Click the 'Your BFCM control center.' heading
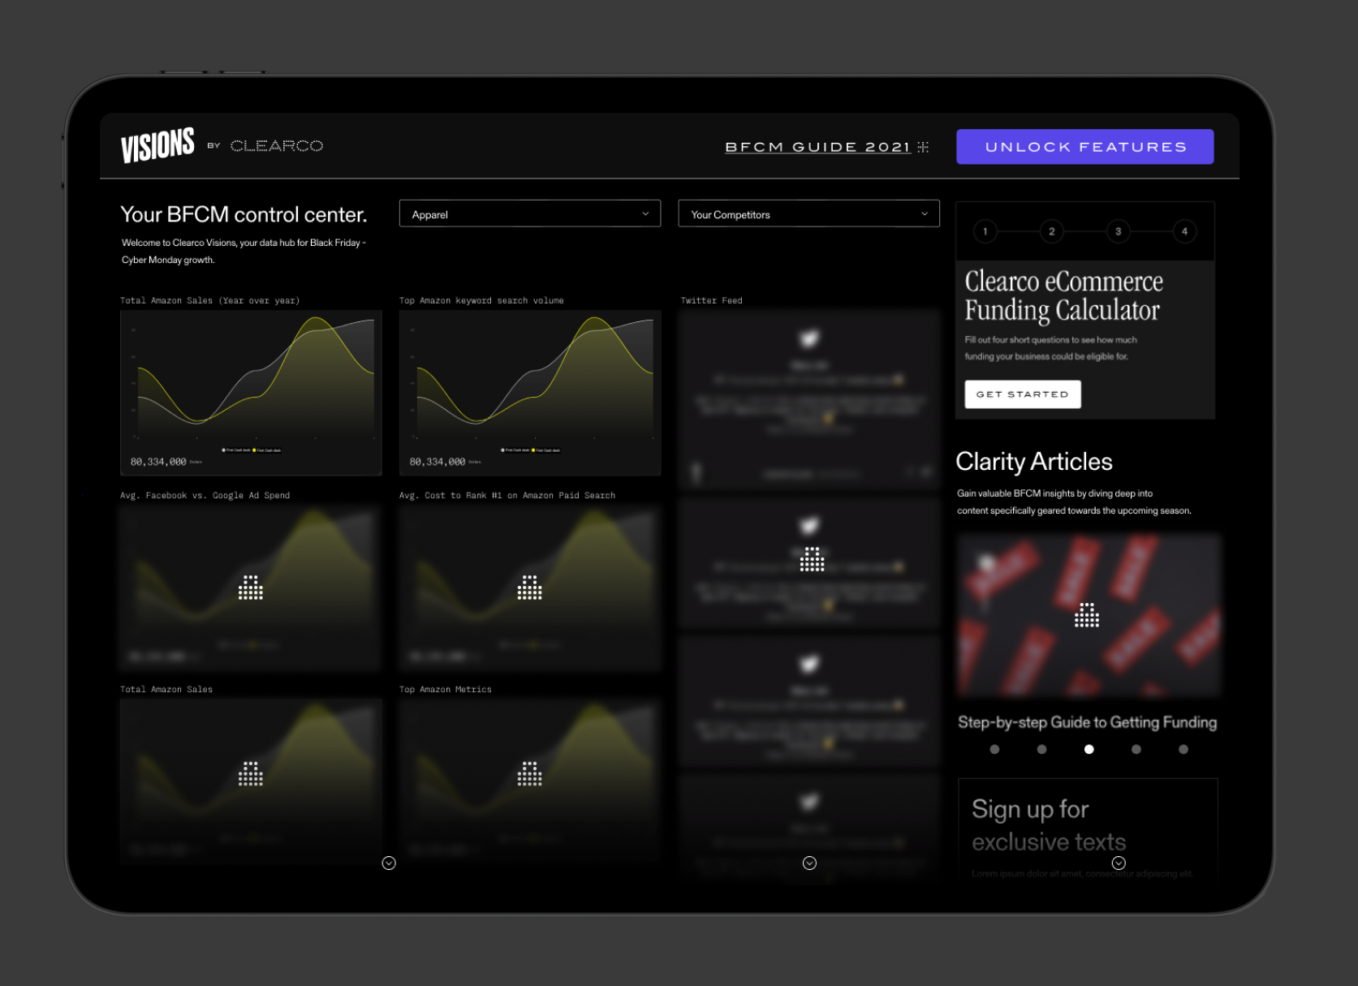 pos(244,215)
